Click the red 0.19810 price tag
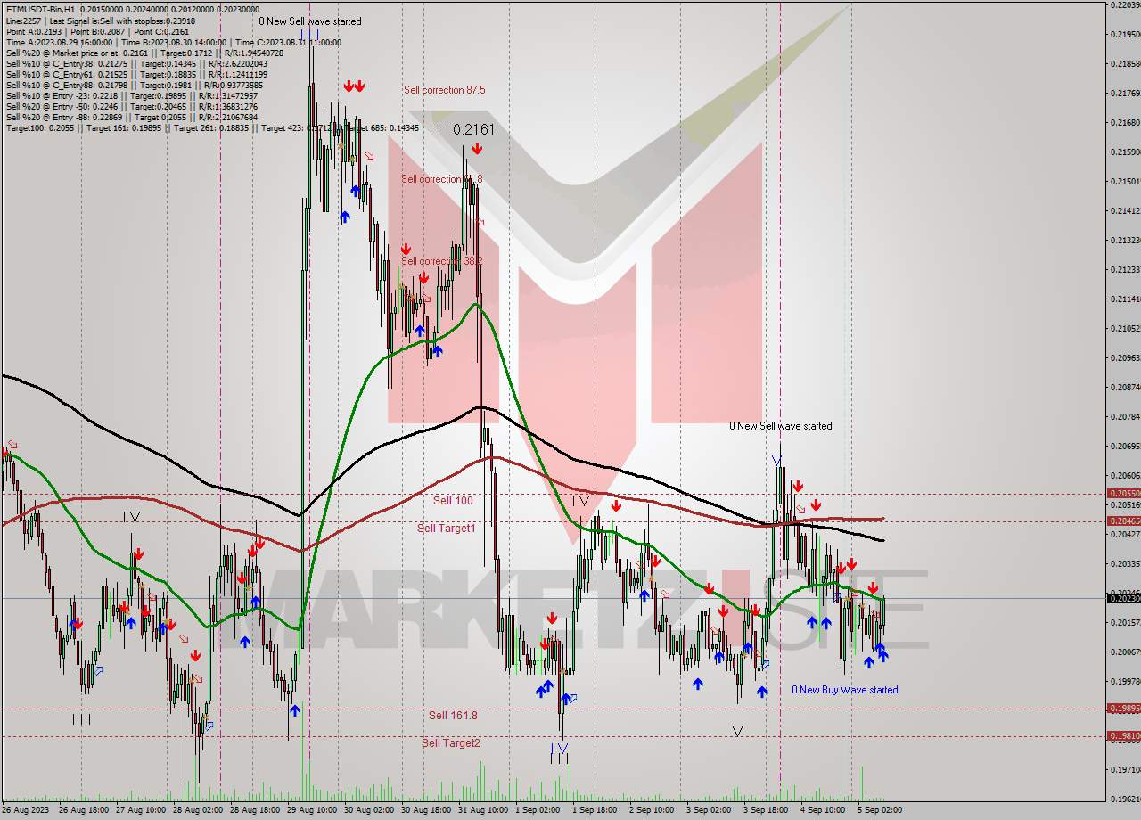Image resolution: width=1141 pixels, height=820 pixels. tap(1123, 736)
